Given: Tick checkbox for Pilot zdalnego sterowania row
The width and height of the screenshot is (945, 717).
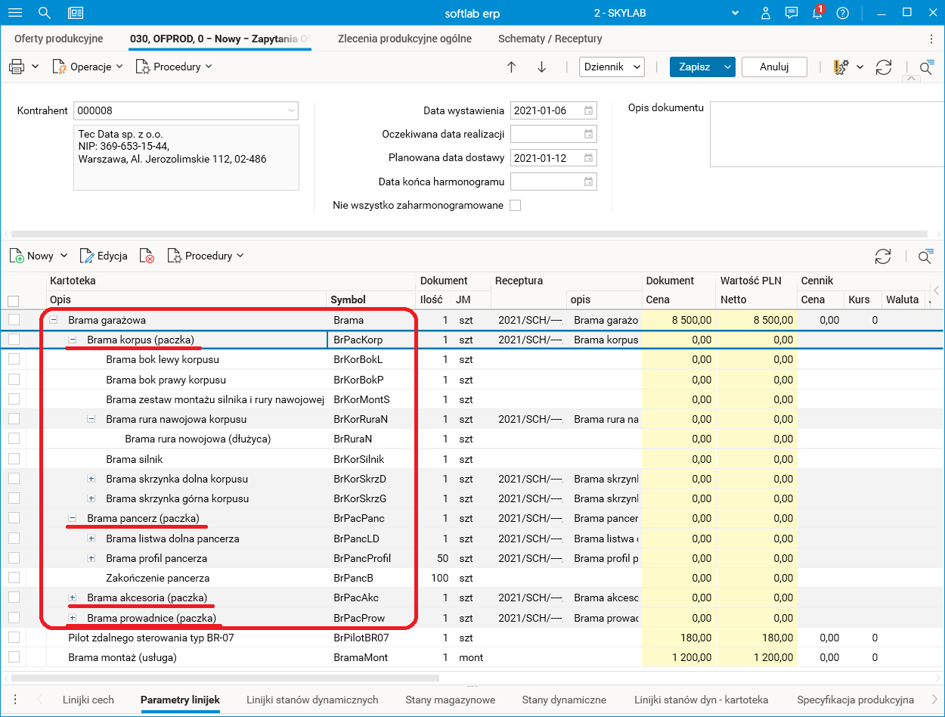Looking at the screenshot, I should click(13, 638).
